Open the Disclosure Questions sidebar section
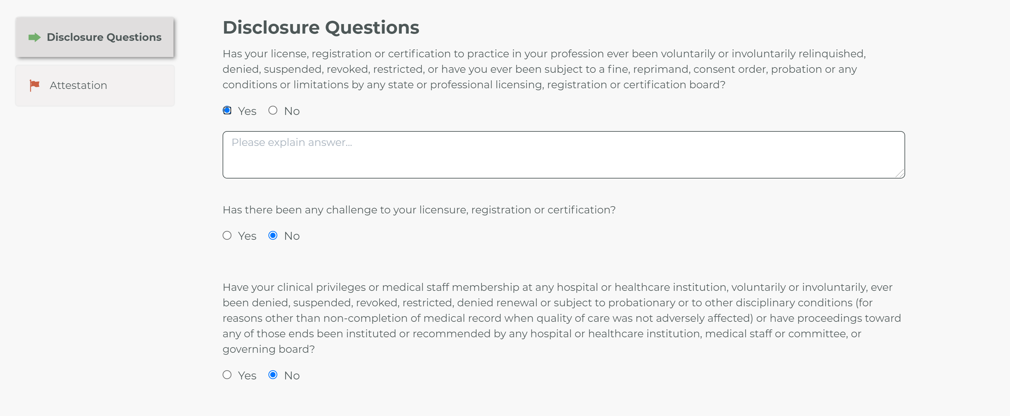The width and height of the screenshot is (1010, 416). coord(95,37)
